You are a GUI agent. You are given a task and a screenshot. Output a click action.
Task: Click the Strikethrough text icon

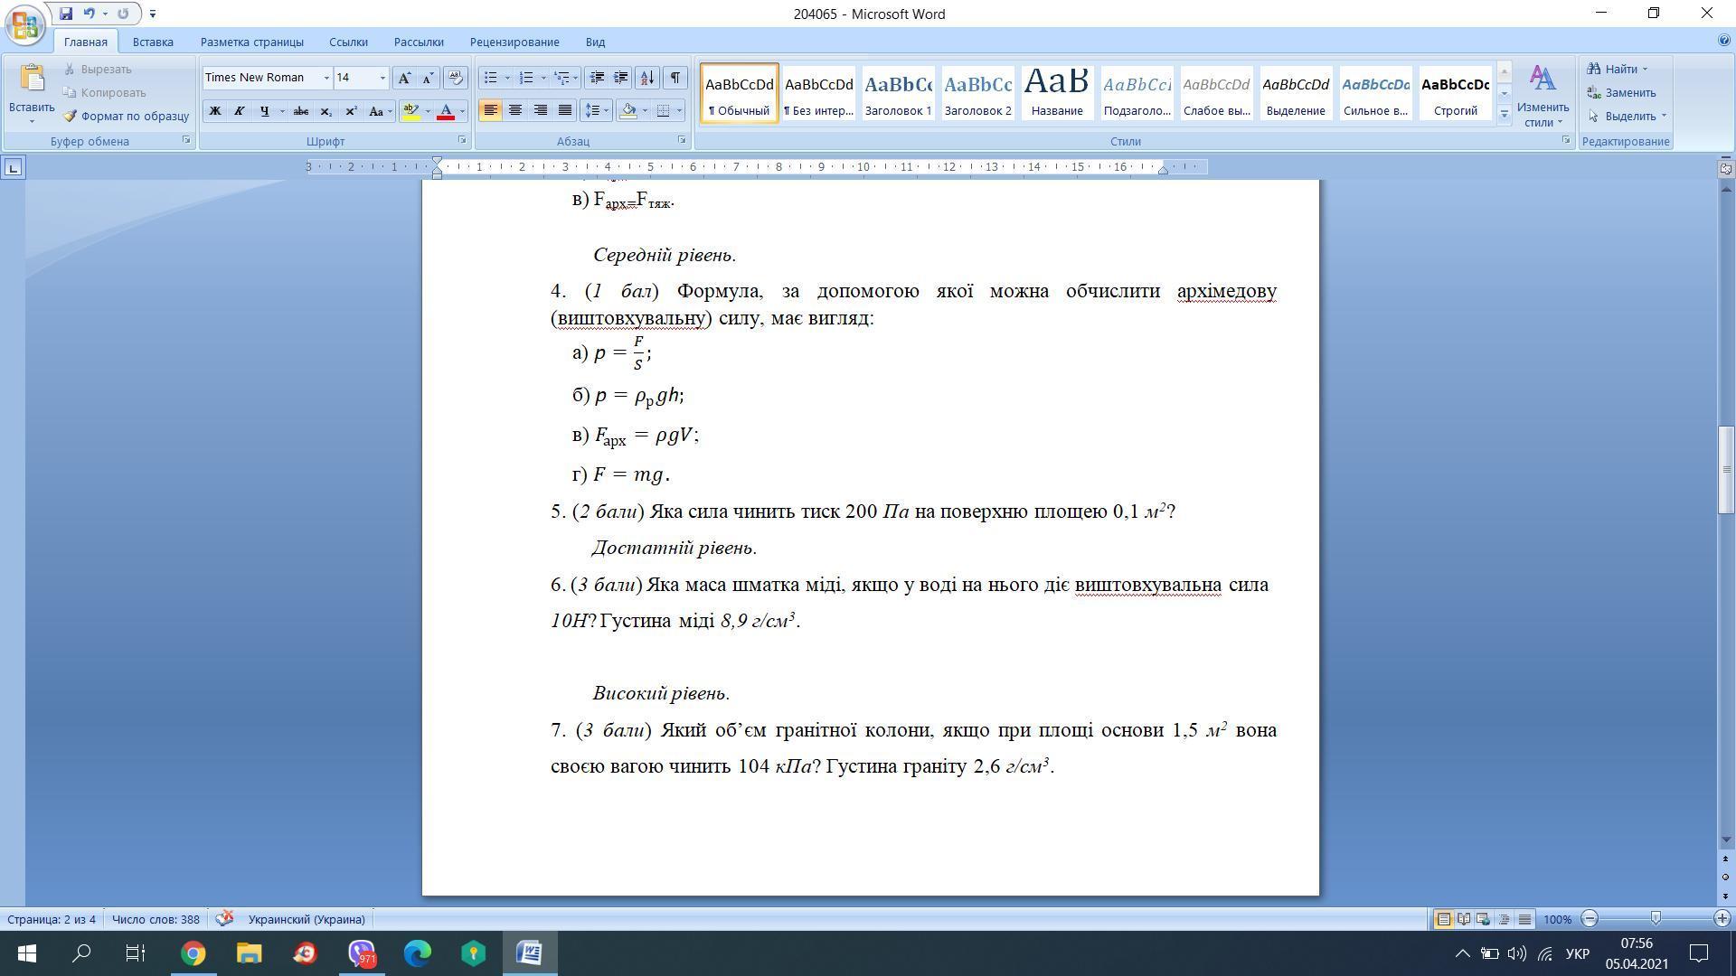pyautogui.click(x=300, y=111)
